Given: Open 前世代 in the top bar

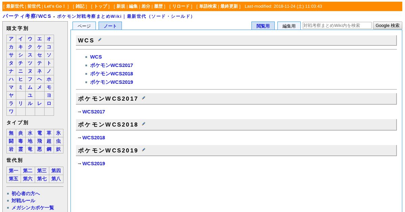Looking at the screenshot, I should point(34,6).
